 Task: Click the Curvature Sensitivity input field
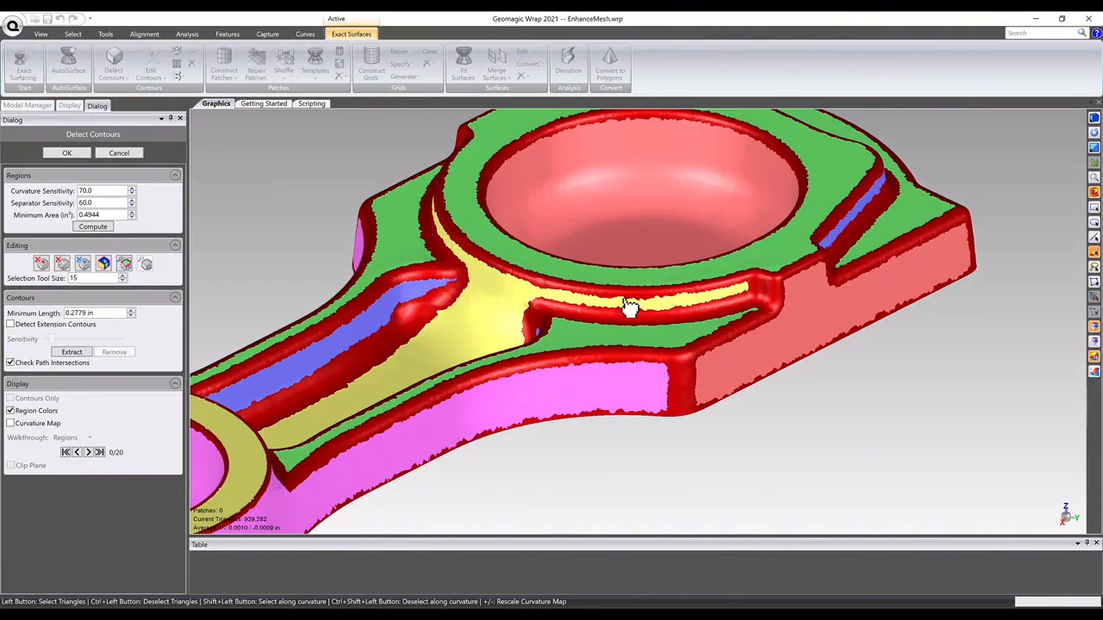point(102,190)
